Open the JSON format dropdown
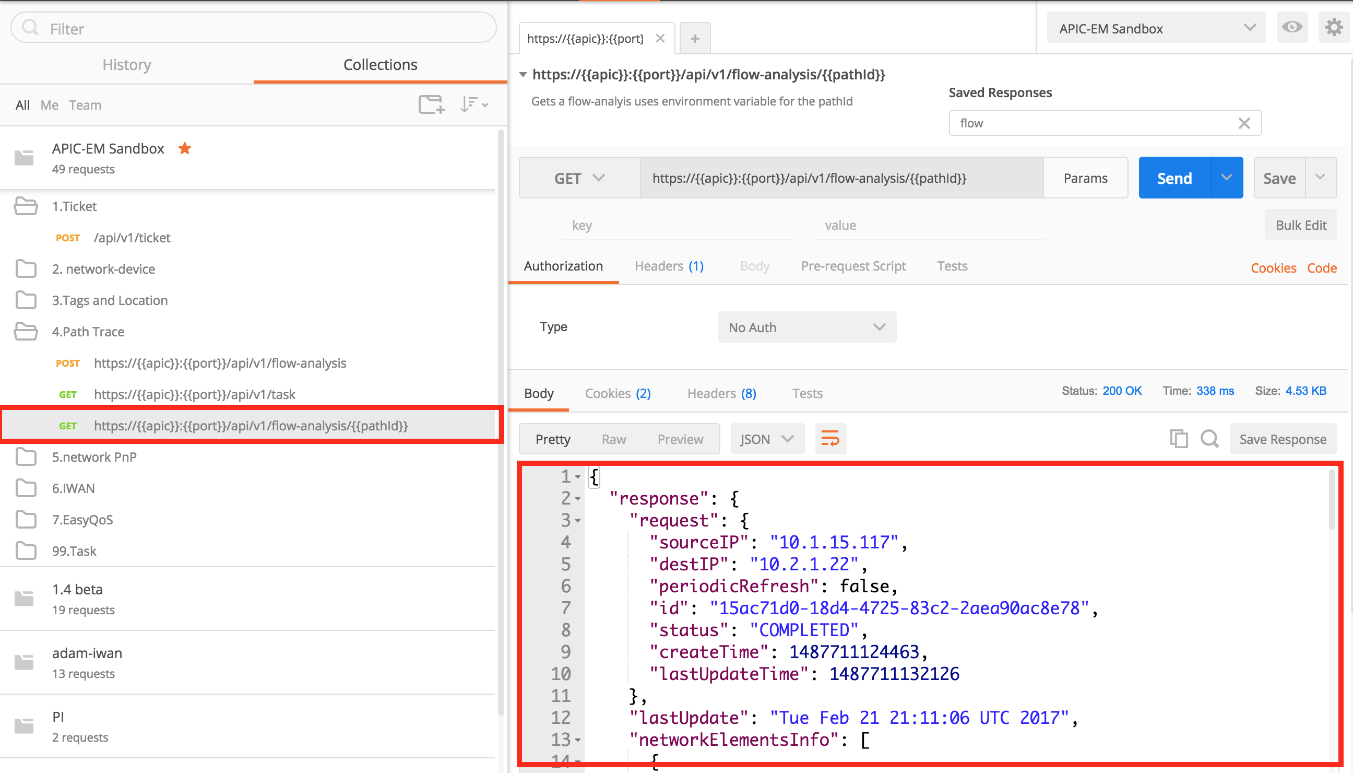 pyautogui.click(x=767, y=439)
